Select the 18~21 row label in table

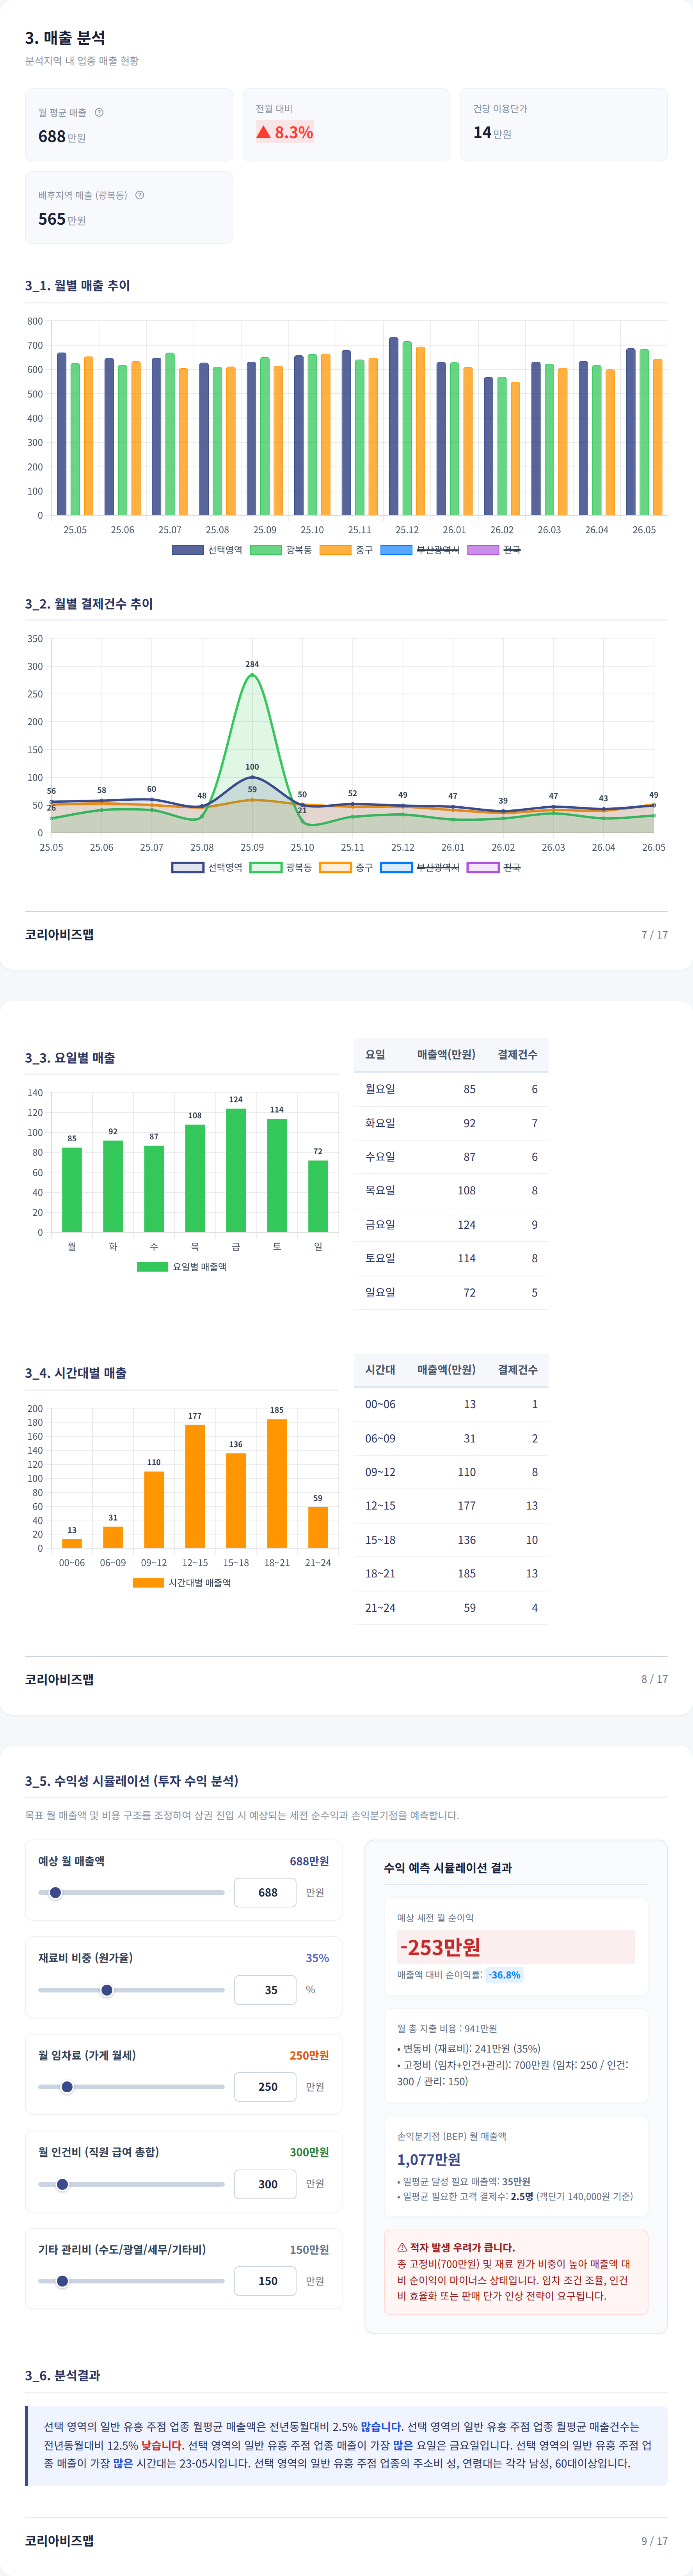(380, 1574)
